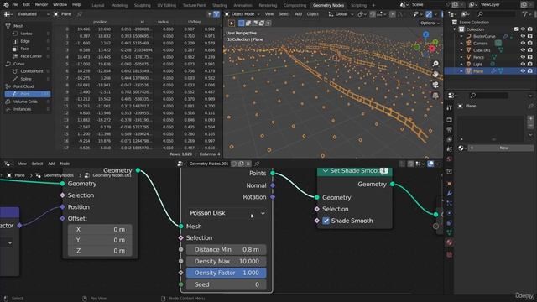Click the blue Z axis gizmo
Viewport: 537px width, 302px height.
coord(425,34)
